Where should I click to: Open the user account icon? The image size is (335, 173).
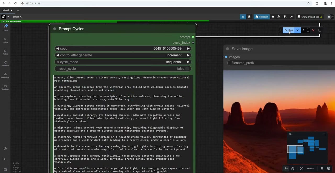pos(329,17)
